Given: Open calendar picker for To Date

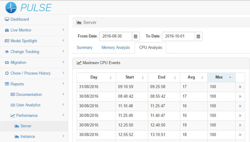Looking at the screenshot, I should pos(198,36).
